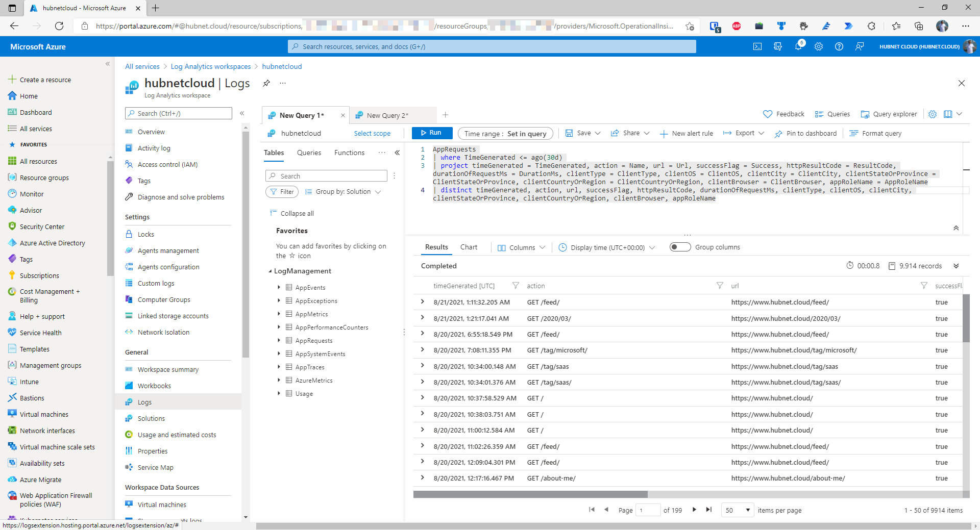Screen dimensions: 980x530
Task: Open Azure Cloud Shell icon
Action: 757,46
